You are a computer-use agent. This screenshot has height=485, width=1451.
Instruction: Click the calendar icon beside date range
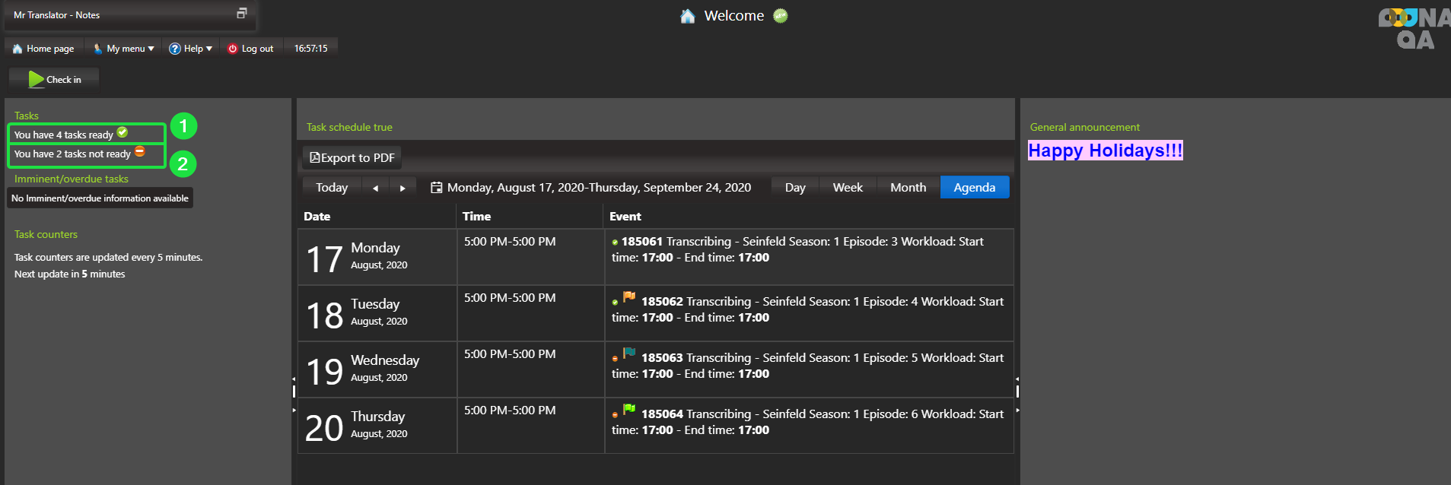436,187
